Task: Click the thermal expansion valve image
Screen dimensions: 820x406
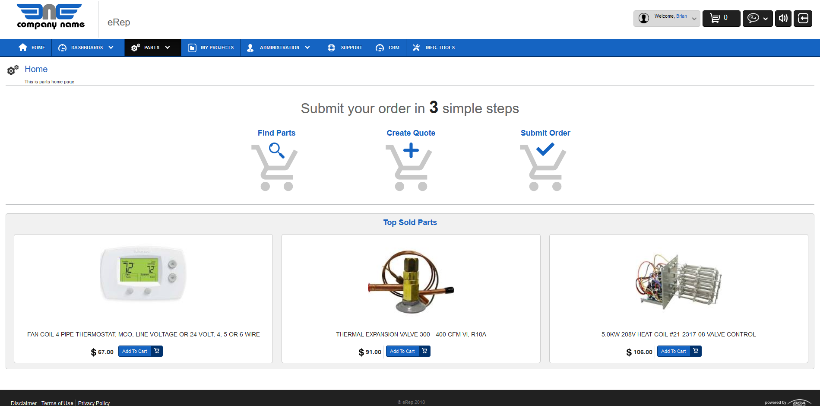Action: click(411, 282)
